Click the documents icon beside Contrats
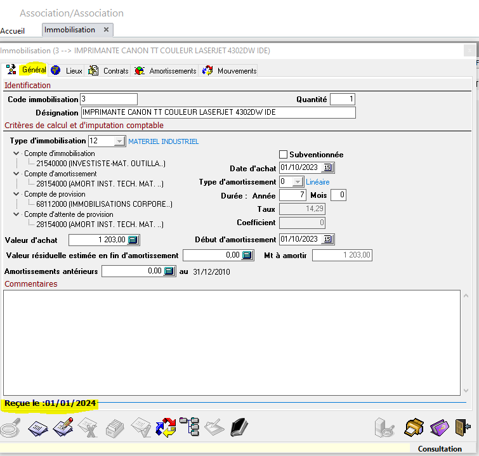 point(93,70)
